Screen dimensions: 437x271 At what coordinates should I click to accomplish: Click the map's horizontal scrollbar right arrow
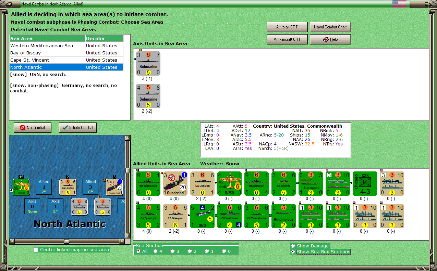coord(122,241)
